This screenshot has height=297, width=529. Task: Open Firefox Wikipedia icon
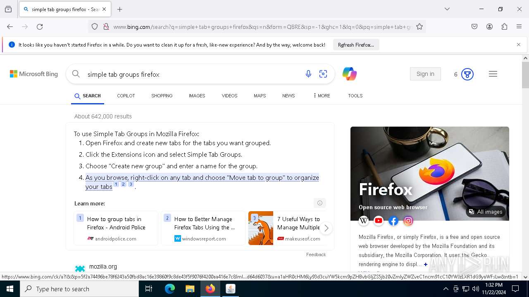pyautogui.click(x=364, y=221)
